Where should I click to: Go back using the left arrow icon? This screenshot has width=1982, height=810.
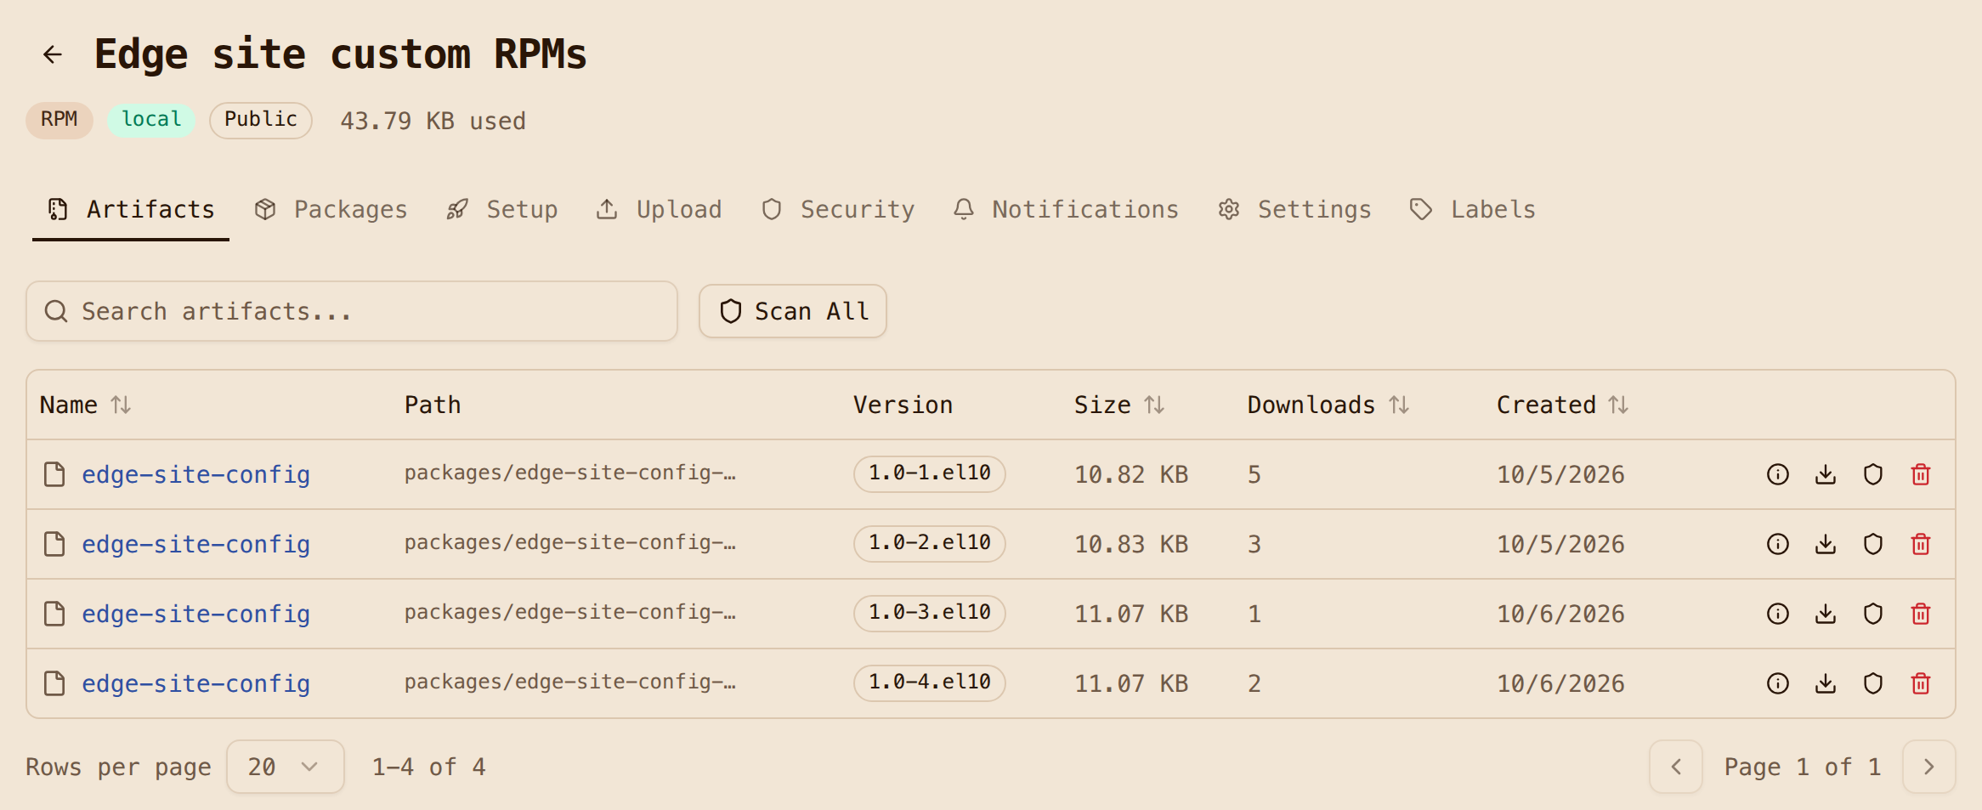coord(53,54)
